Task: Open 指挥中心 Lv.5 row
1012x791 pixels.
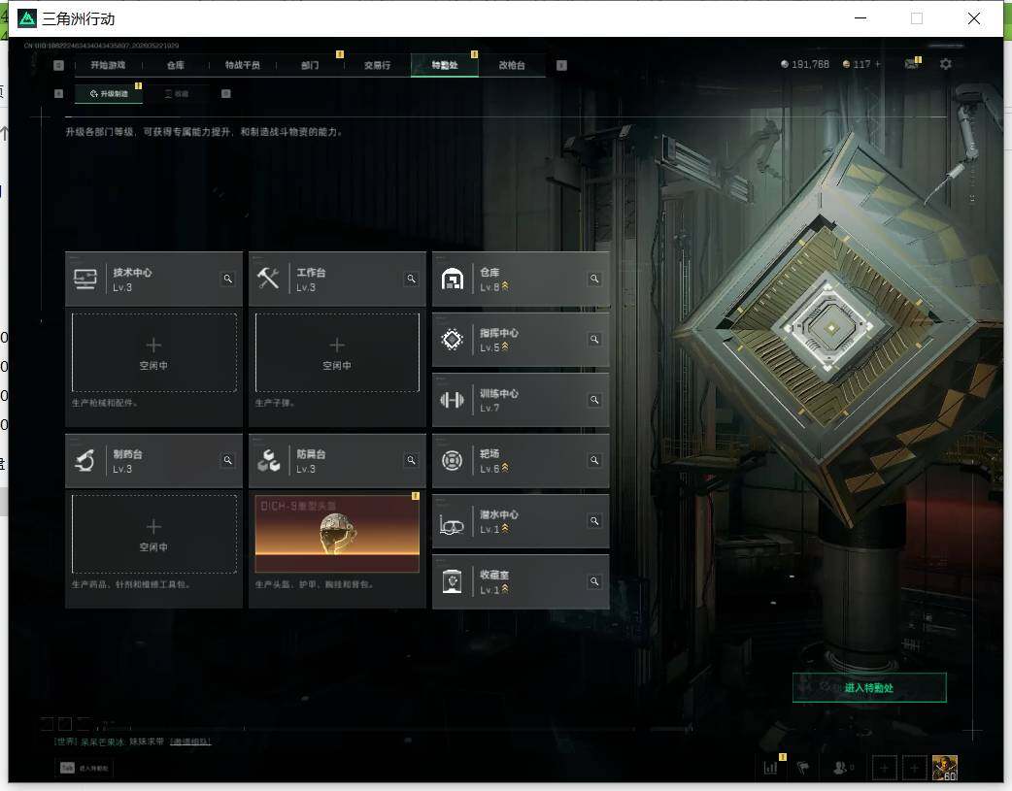Action: [521, 340]
